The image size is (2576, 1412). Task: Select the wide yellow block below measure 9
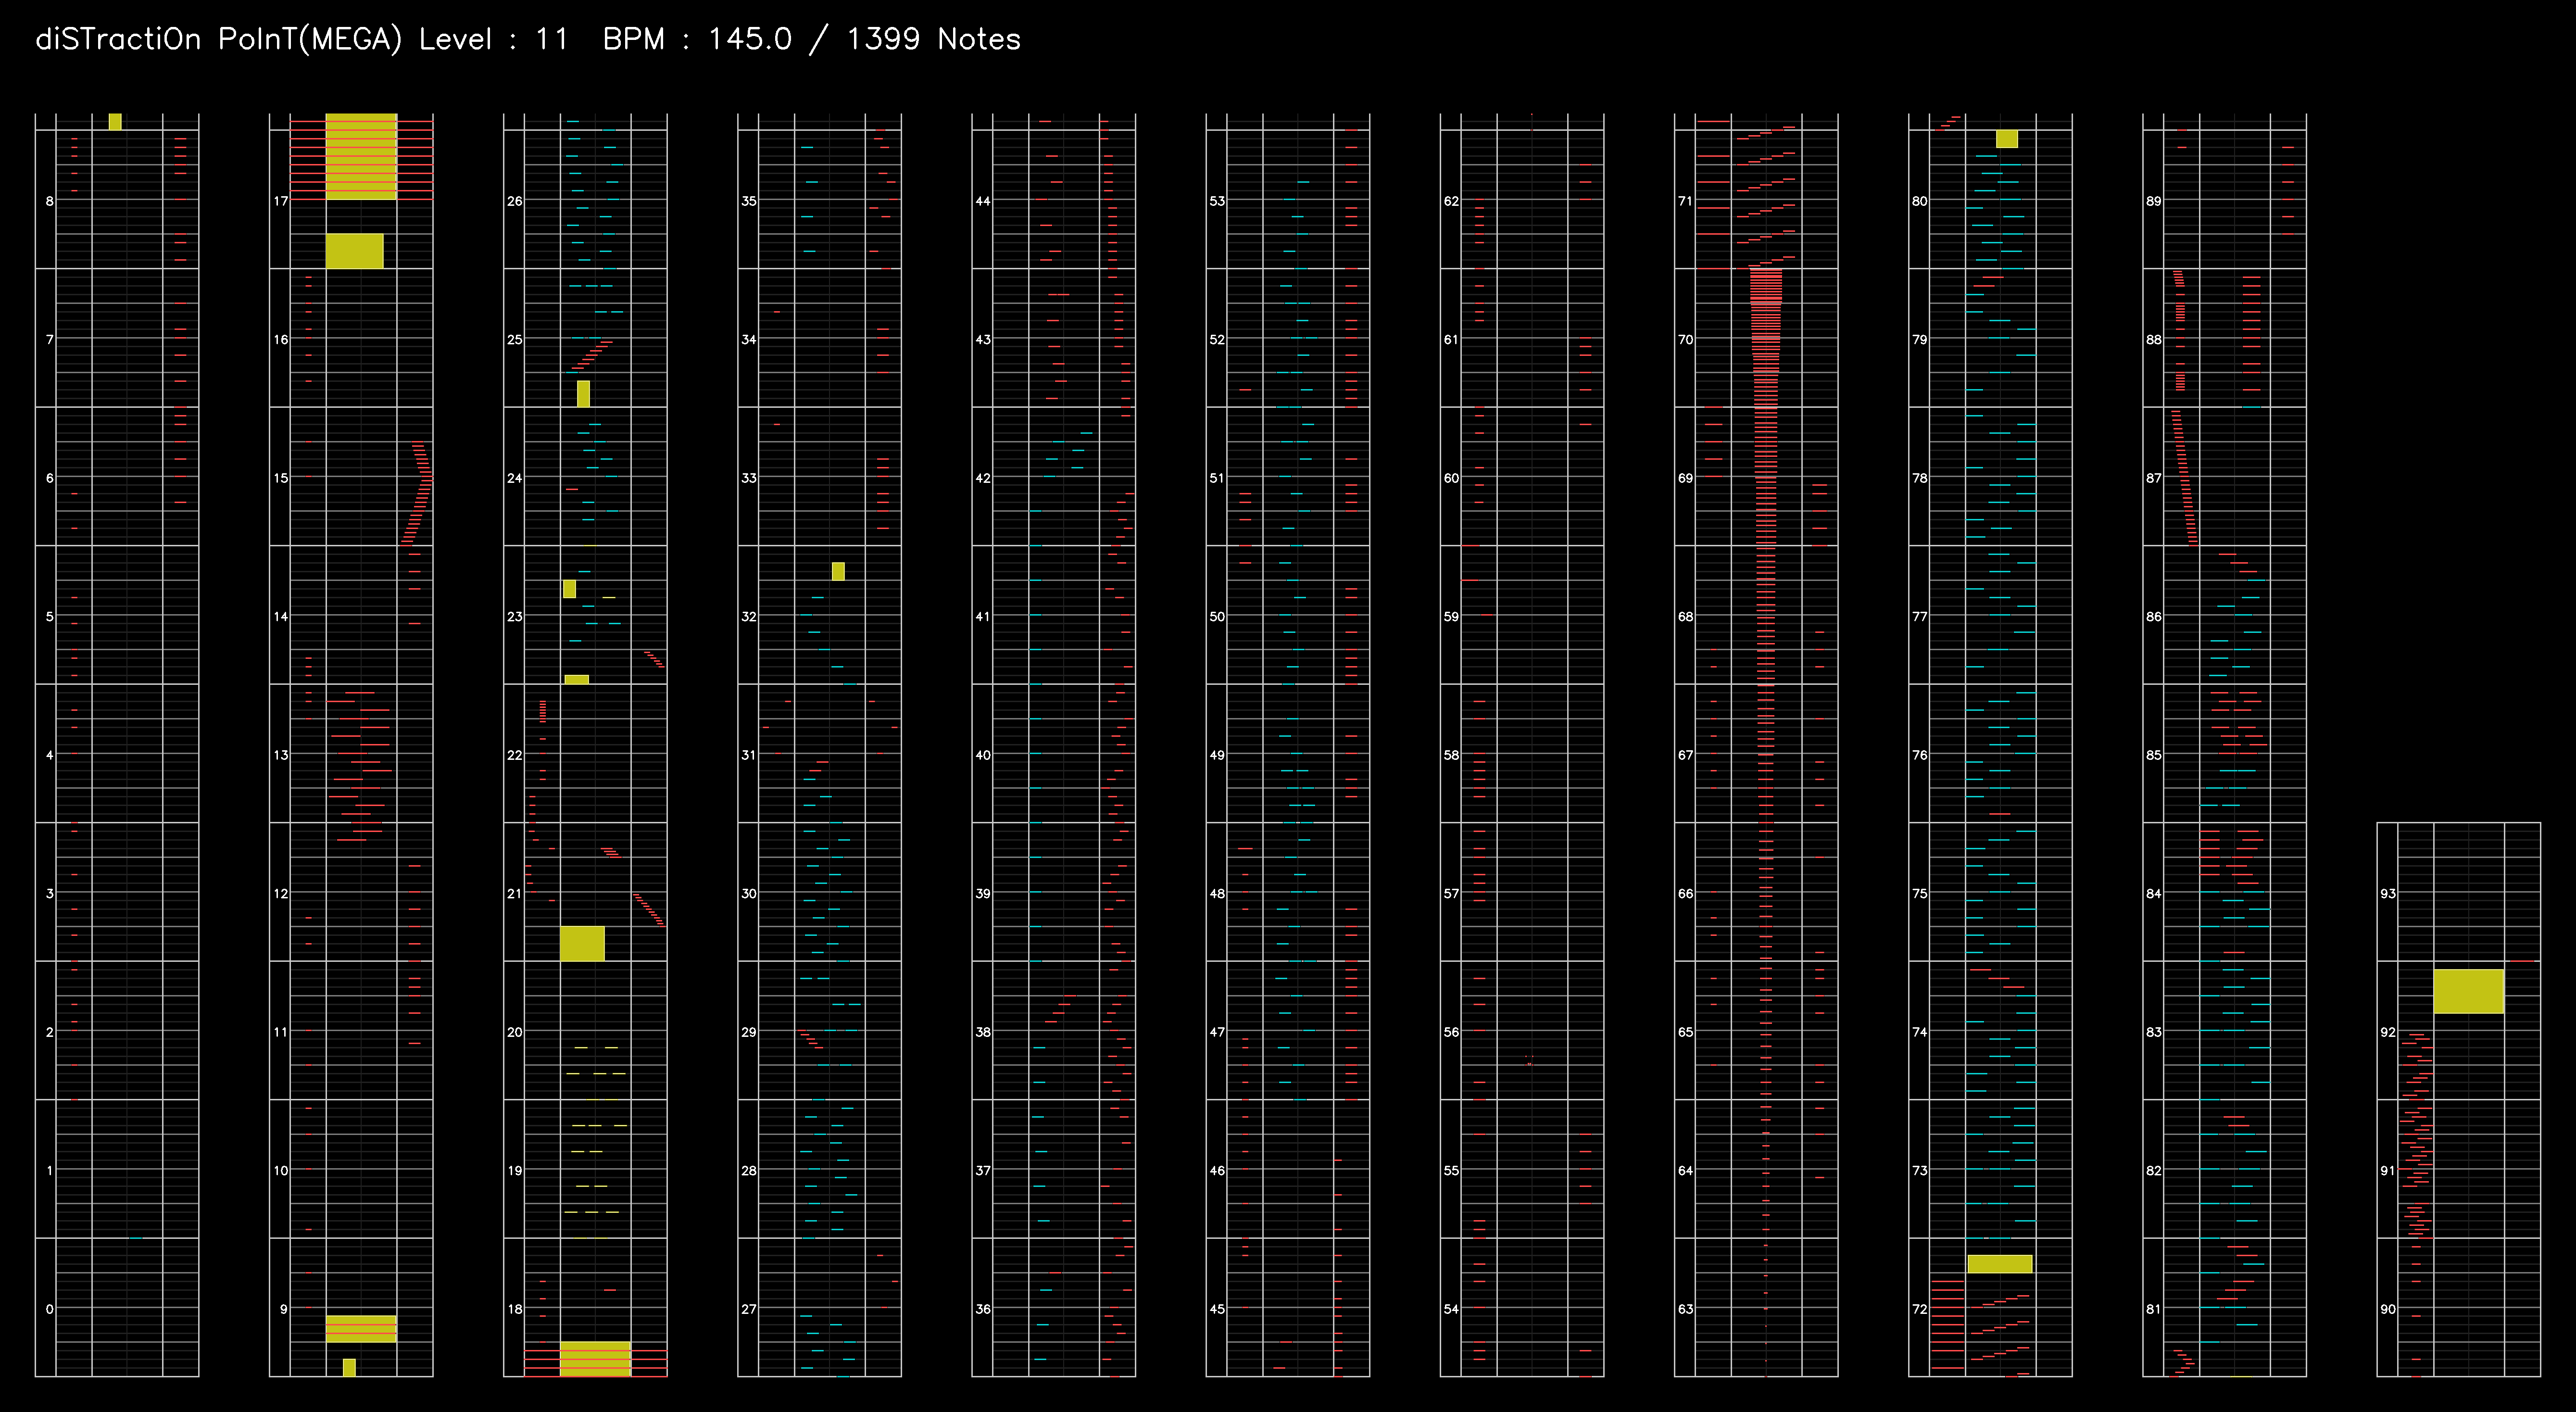[x=361, y=1328]
